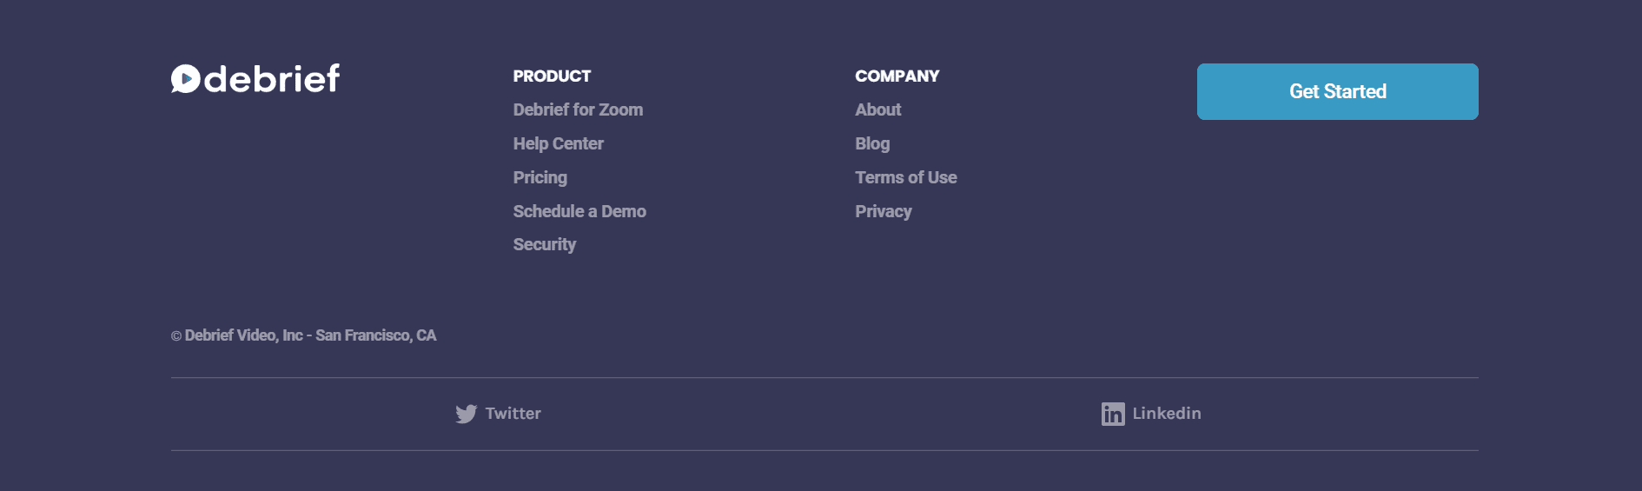Viewport: 1642px width, 491px height.
Task: Click the Twitter text label
Action: [x=513, y=414]
